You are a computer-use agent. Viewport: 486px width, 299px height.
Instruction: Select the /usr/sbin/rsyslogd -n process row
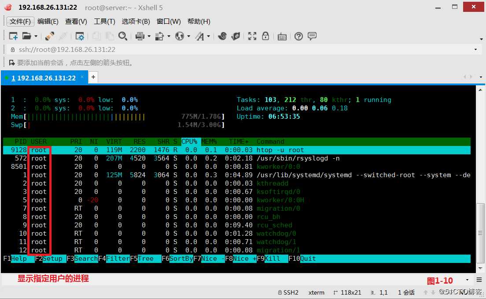pyautogui.click(x=237, y=158)
